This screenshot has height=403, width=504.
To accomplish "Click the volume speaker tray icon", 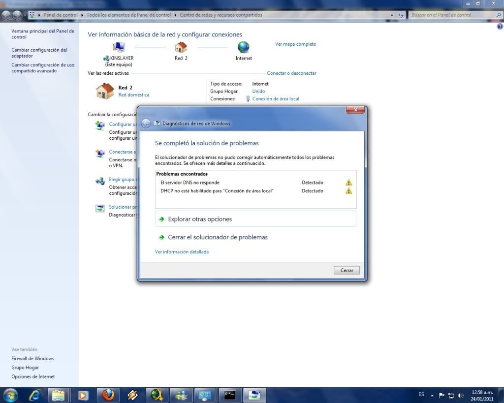I will point(460,395).
